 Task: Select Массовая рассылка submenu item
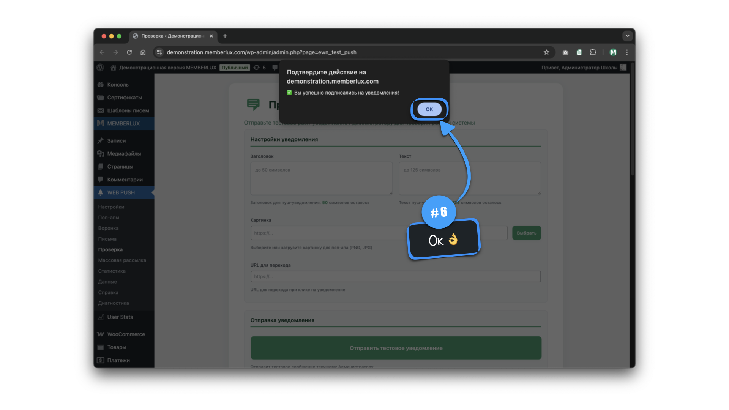tap(122, 260)
